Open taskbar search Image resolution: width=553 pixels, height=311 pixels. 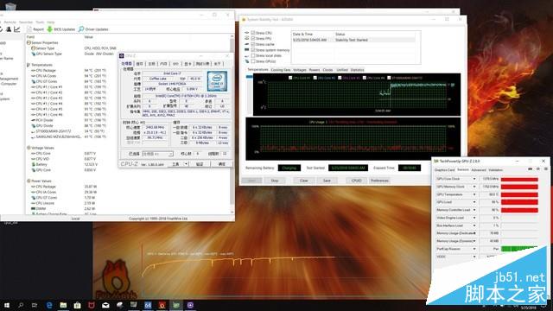click(x=21, y=305)
